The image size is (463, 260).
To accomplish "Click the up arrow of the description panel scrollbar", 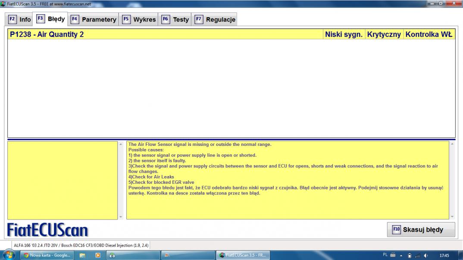I will tap(452, 144).
